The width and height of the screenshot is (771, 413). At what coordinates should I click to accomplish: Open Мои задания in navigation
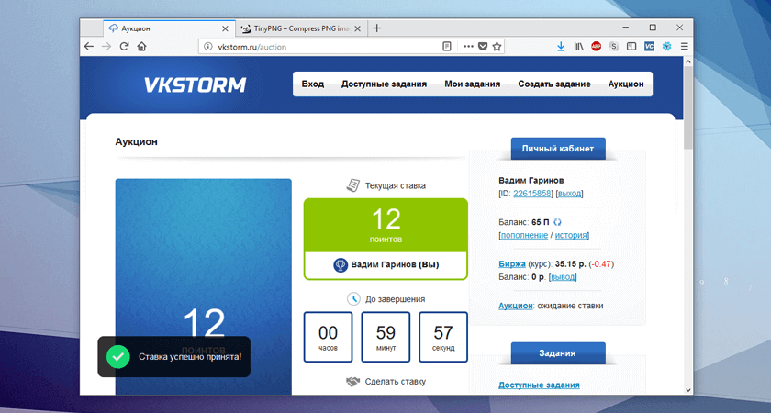pyautogui.click(x=472, y=84)
